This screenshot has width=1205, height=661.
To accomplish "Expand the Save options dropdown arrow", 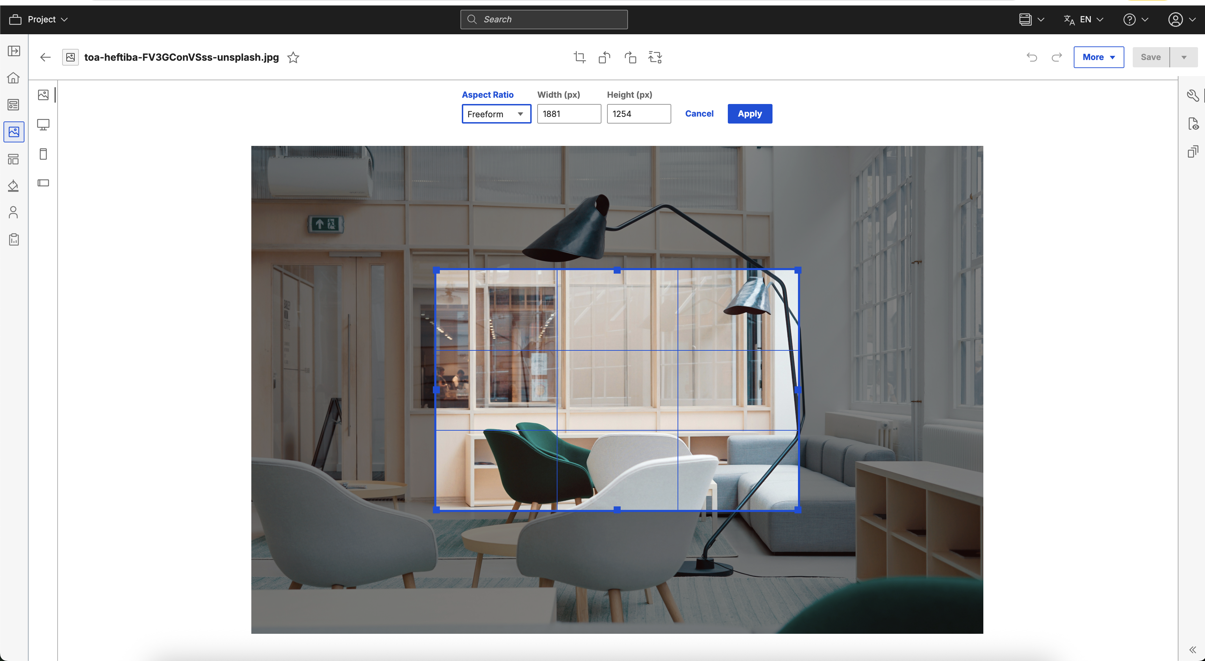I will click(x=1185, y=57).
